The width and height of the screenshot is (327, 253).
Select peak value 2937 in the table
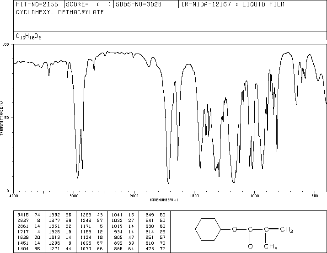[x=23, y=221]
